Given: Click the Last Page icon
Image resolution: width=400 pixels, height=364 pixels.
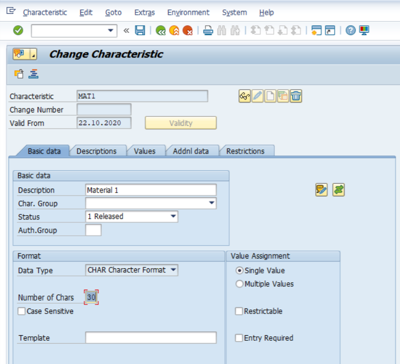Looking at the screenshot, I should (x=296, y=31).
